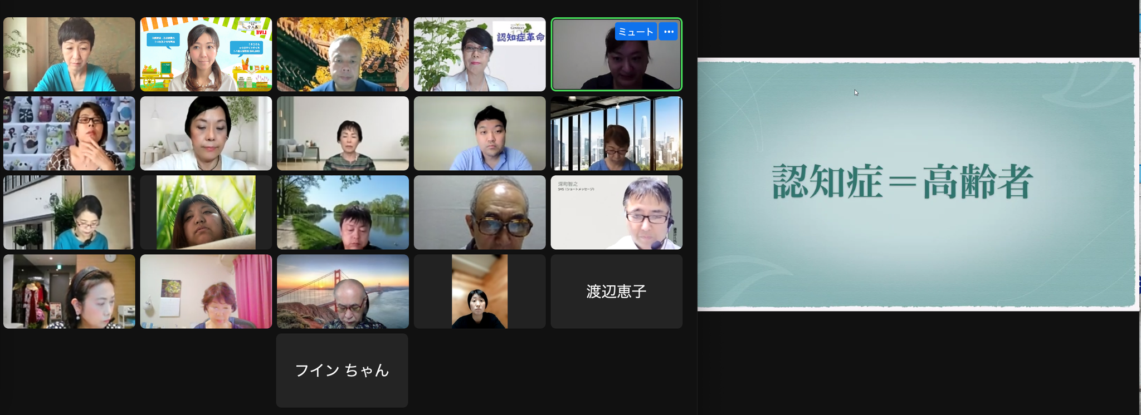Select the tile with clothing shop interior background
This screenshot has height=415, width=1141.
coord(69,292)
